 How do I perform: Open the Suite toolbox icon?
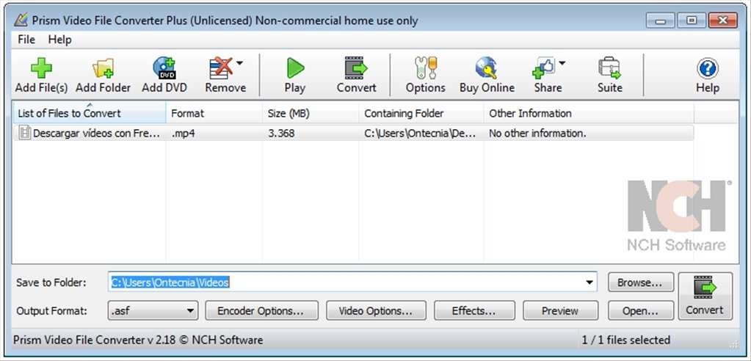pos(610,68)
